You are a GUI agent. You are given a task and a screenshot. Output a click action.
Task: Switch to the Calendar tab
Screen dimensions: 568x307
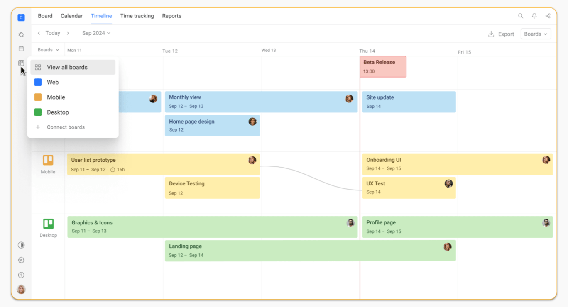point(71,16)
